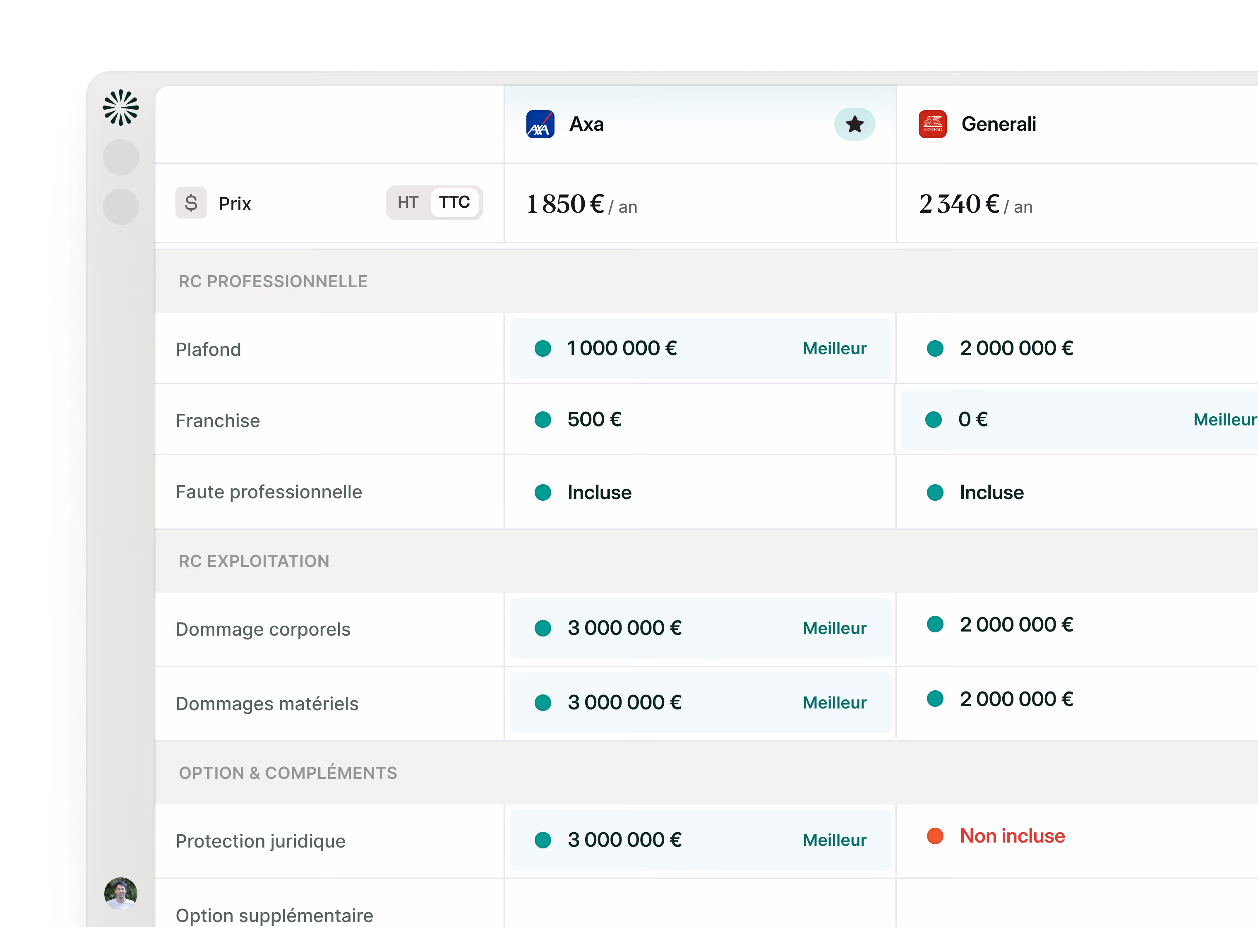Screen dimensions: 1258x927
Task: Click the orange dot next to Non incluse
Action: coord(935,836)
